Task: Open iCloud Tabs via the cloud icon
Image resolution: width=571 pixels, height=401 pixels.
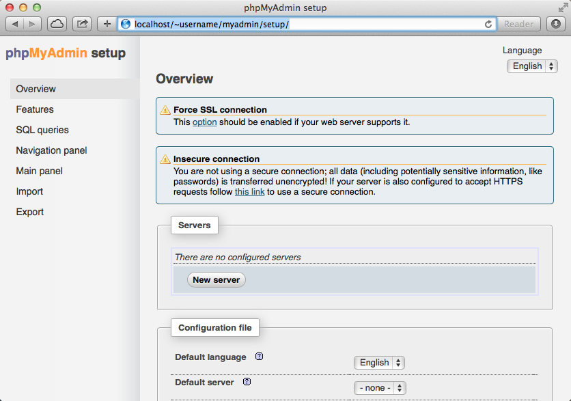Action: coord(57,23)
